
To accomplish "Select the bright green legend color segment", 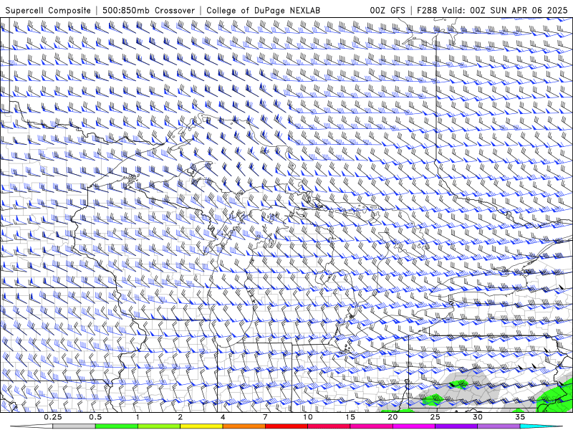I will coord(117,426).
